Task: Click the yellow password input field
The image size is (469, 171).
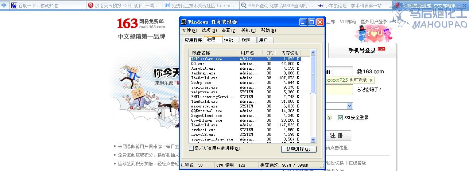Action: click(339, 90)
